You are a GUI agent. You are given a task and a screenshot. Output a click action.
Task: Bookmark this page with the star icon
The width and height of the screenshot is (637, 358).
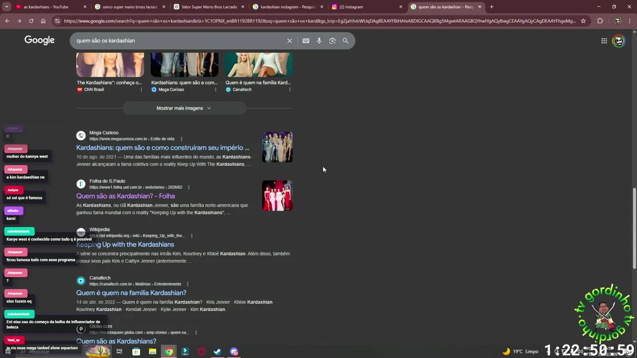click(583, 21)
